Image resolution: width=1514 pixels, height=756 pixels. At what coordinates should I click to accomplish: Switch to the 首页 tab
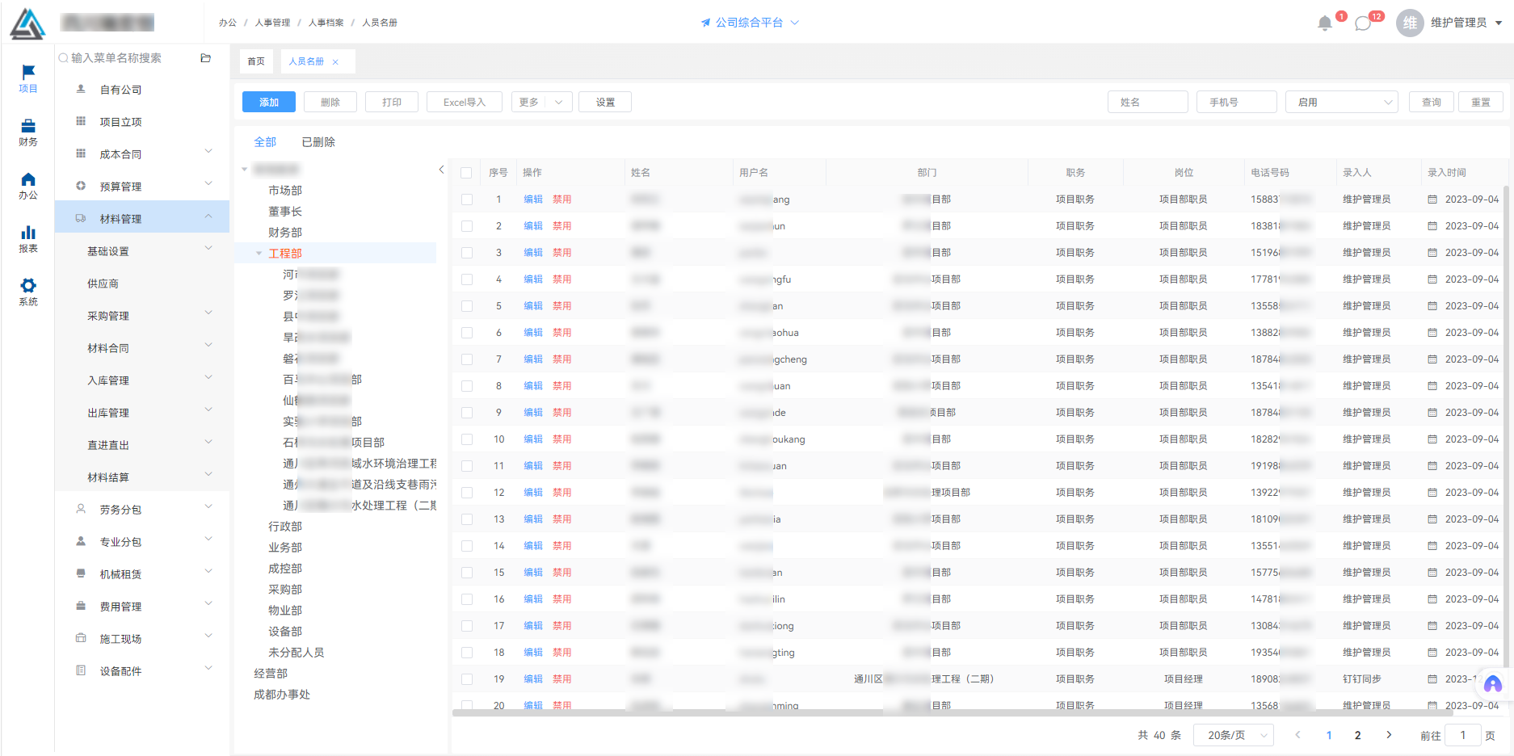tap(256, 61)
